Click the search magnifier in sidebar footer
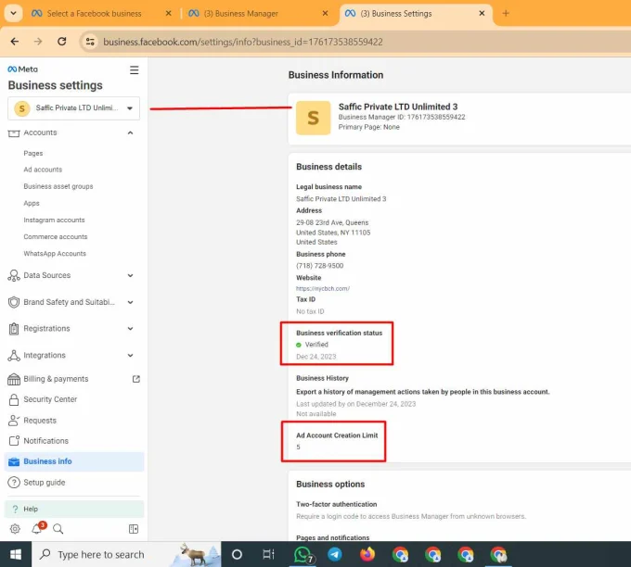Image resolution: width=631 pixels, height=567 pixels. [x=58, y=529]
